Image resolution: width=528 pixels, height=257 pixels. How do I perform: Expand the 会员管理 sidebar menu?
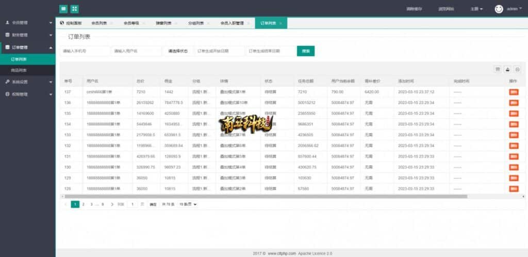click(27, 23)
